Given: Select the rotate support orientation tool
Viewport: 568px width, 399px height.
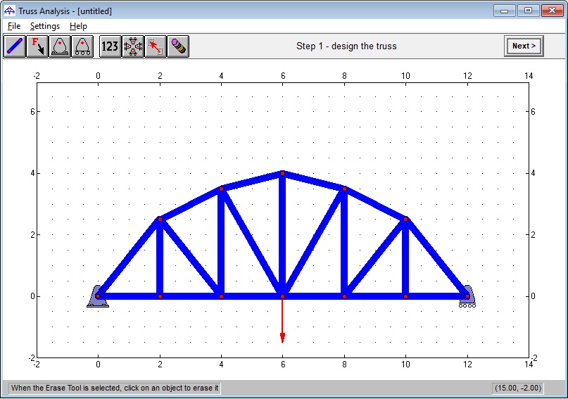Looking at the screenshot, I should pyautogui.click(x=133, y=46).
